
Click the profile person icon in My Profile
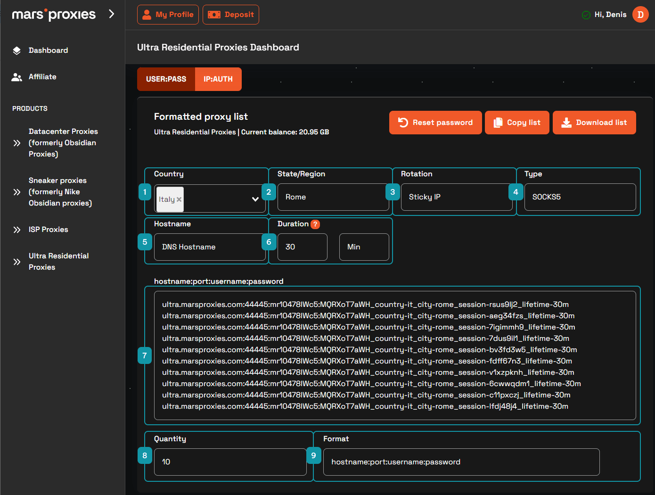(147, 15)
